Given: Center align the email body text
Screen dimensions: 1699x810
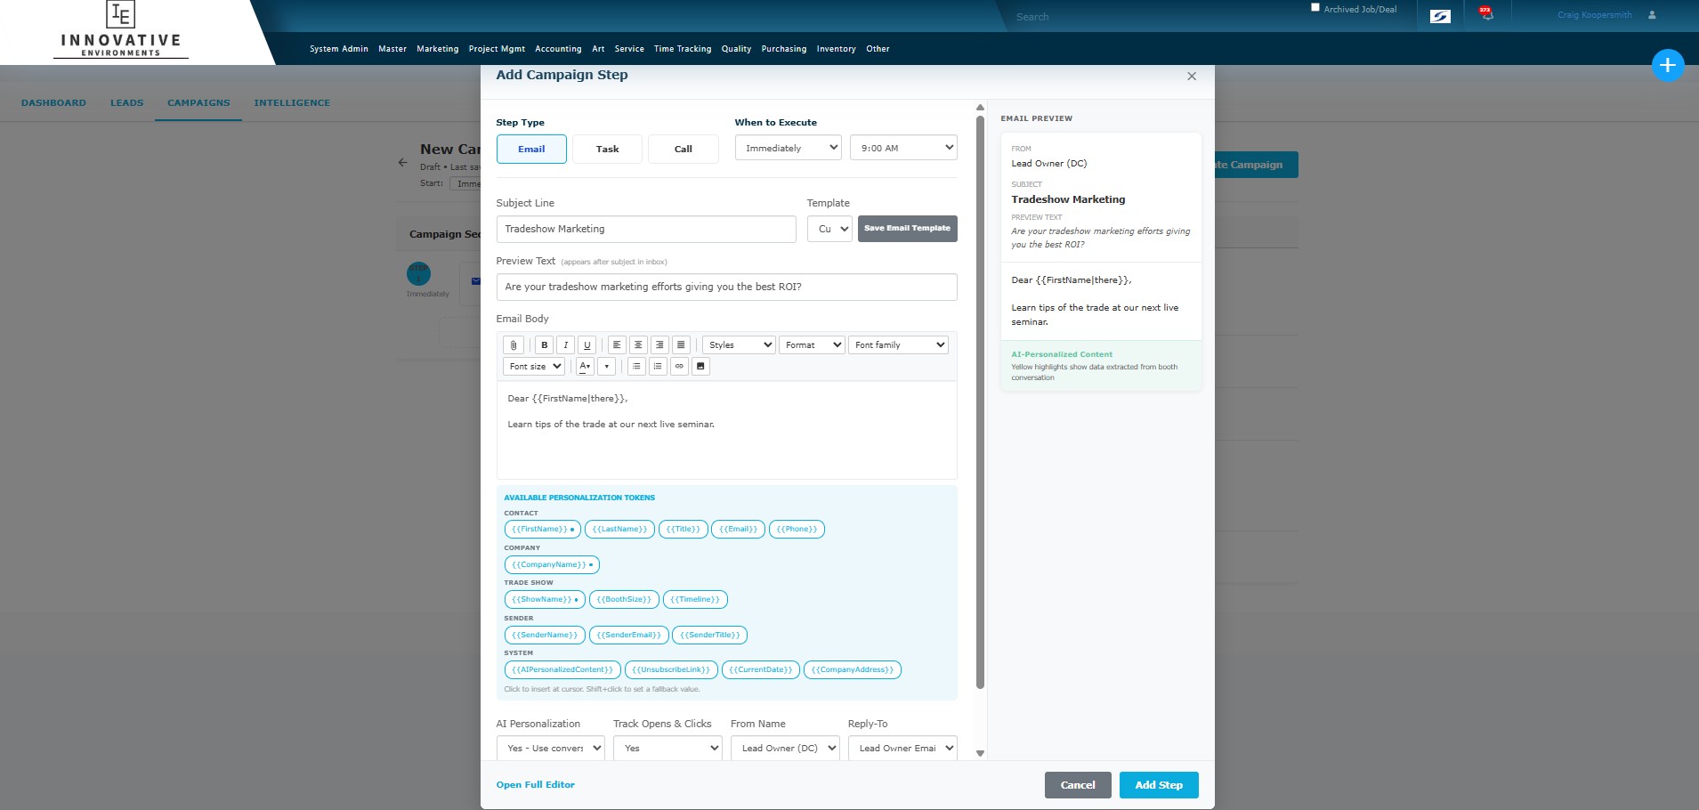Looking at the screenshot, I should 638,344.
